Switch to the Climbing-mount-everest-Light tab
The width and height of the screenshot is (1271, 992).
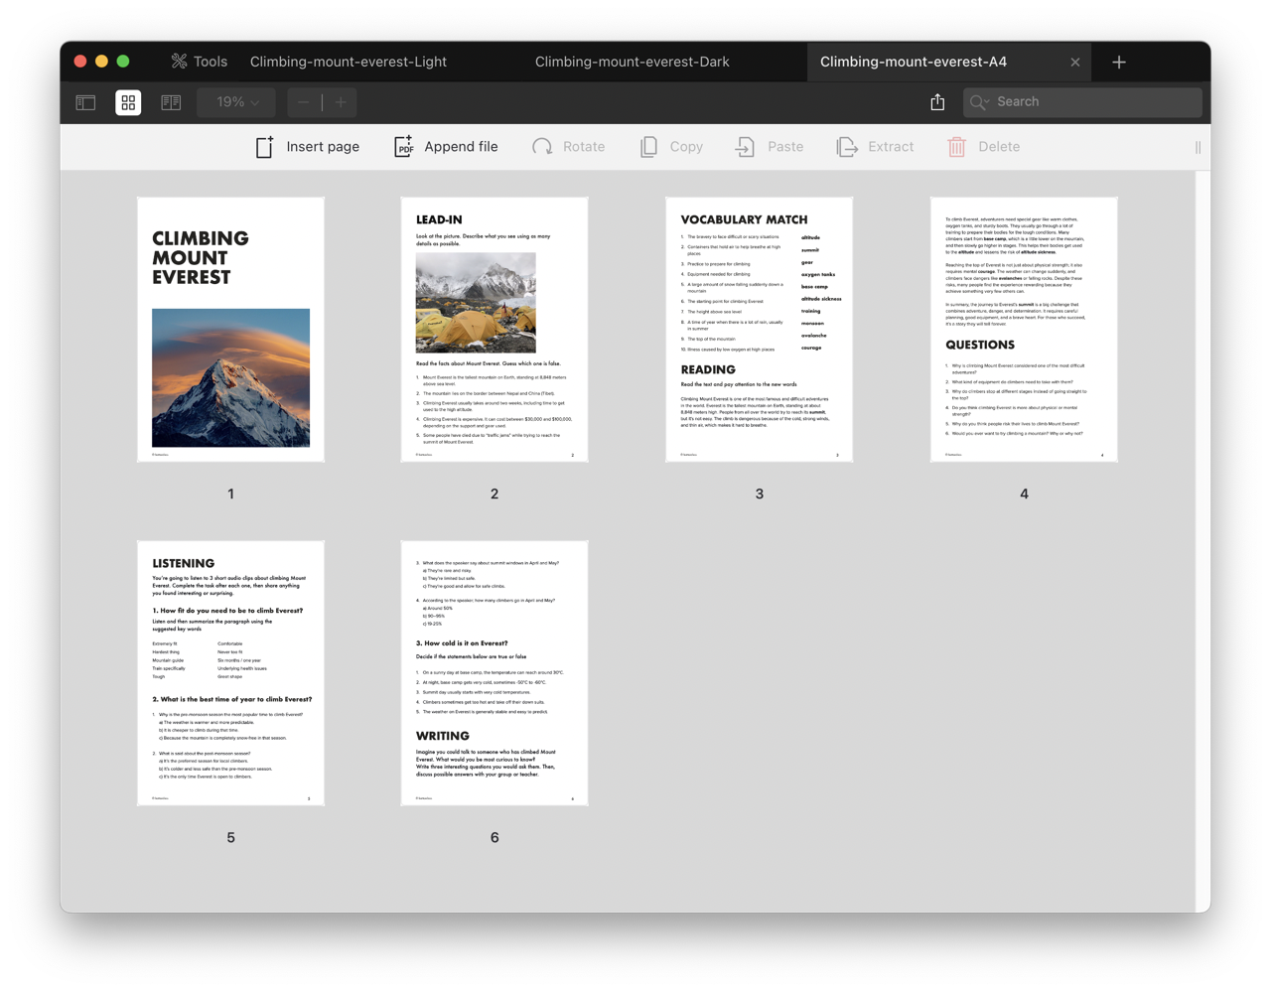pyautogui.click(x=348, y=61)
